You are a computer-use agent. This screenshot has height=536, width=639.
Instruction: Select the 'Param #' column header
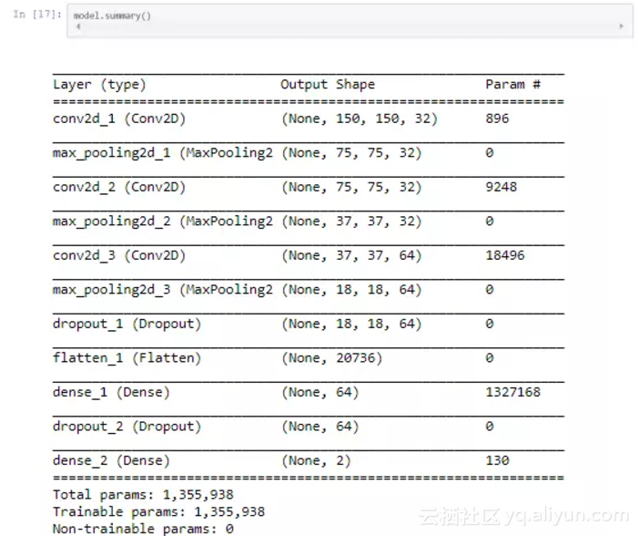[x=512, y=85]
